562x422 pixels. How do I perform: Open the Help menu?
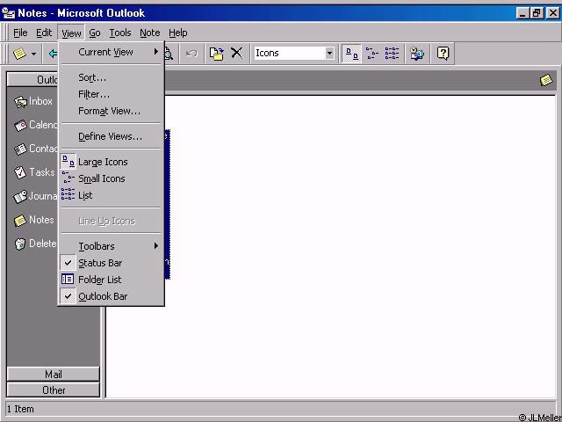177,33
